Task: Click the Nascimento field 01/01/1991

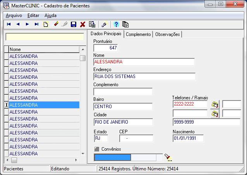Action: 188,138
